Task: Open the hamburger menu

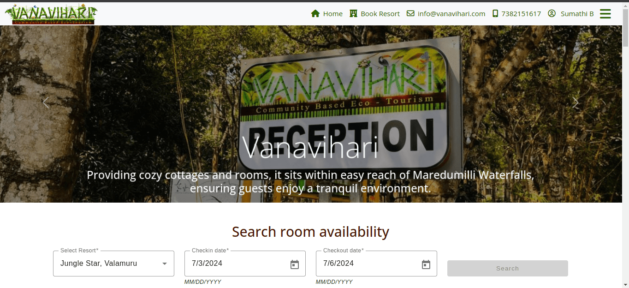Action: [x=605, y=14]
